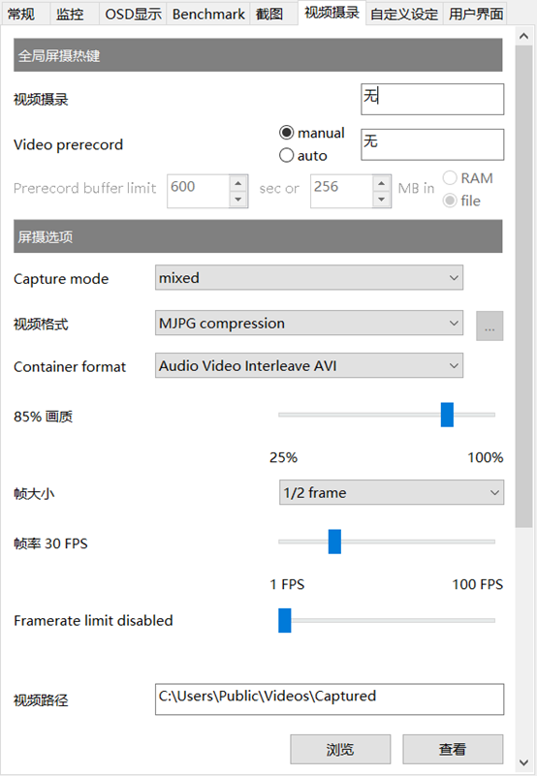Click the video path text field
The width and height of the screenshot is (537, 776).
point(330,699)
